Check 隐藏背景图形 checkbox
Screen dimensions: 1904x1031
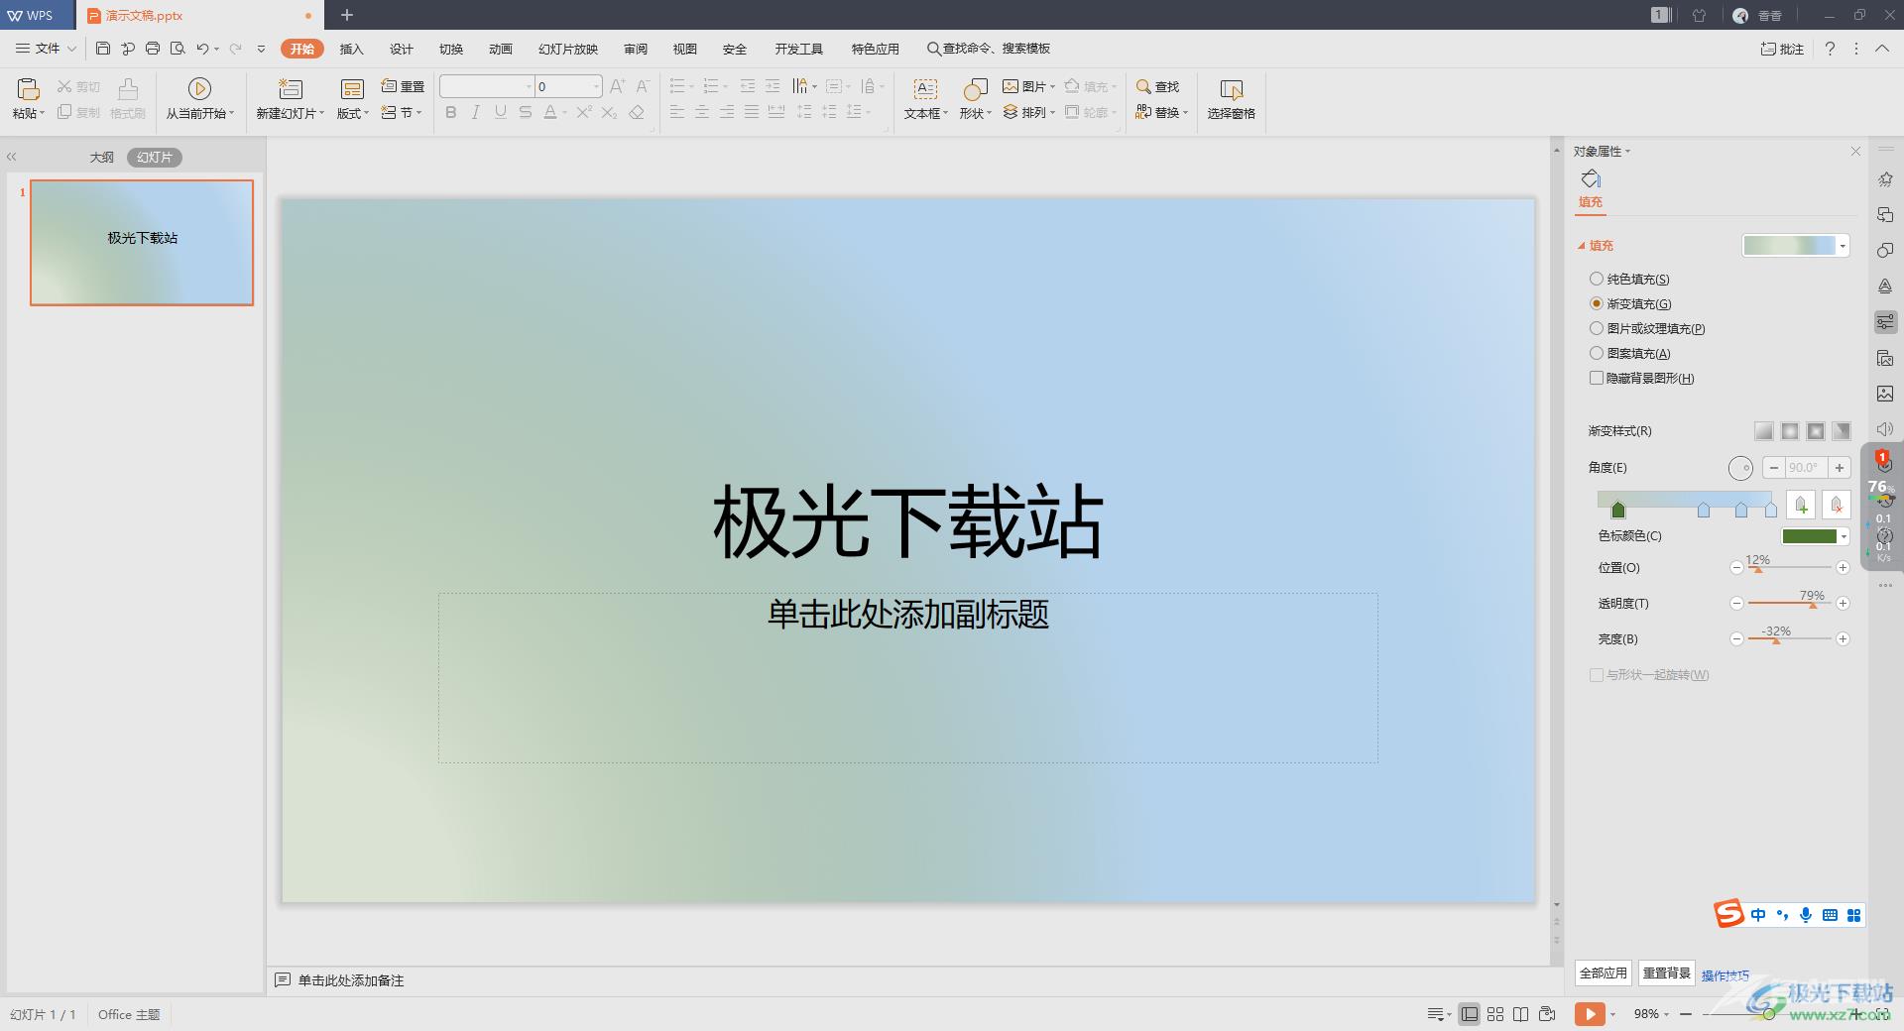click(1597, 378)
